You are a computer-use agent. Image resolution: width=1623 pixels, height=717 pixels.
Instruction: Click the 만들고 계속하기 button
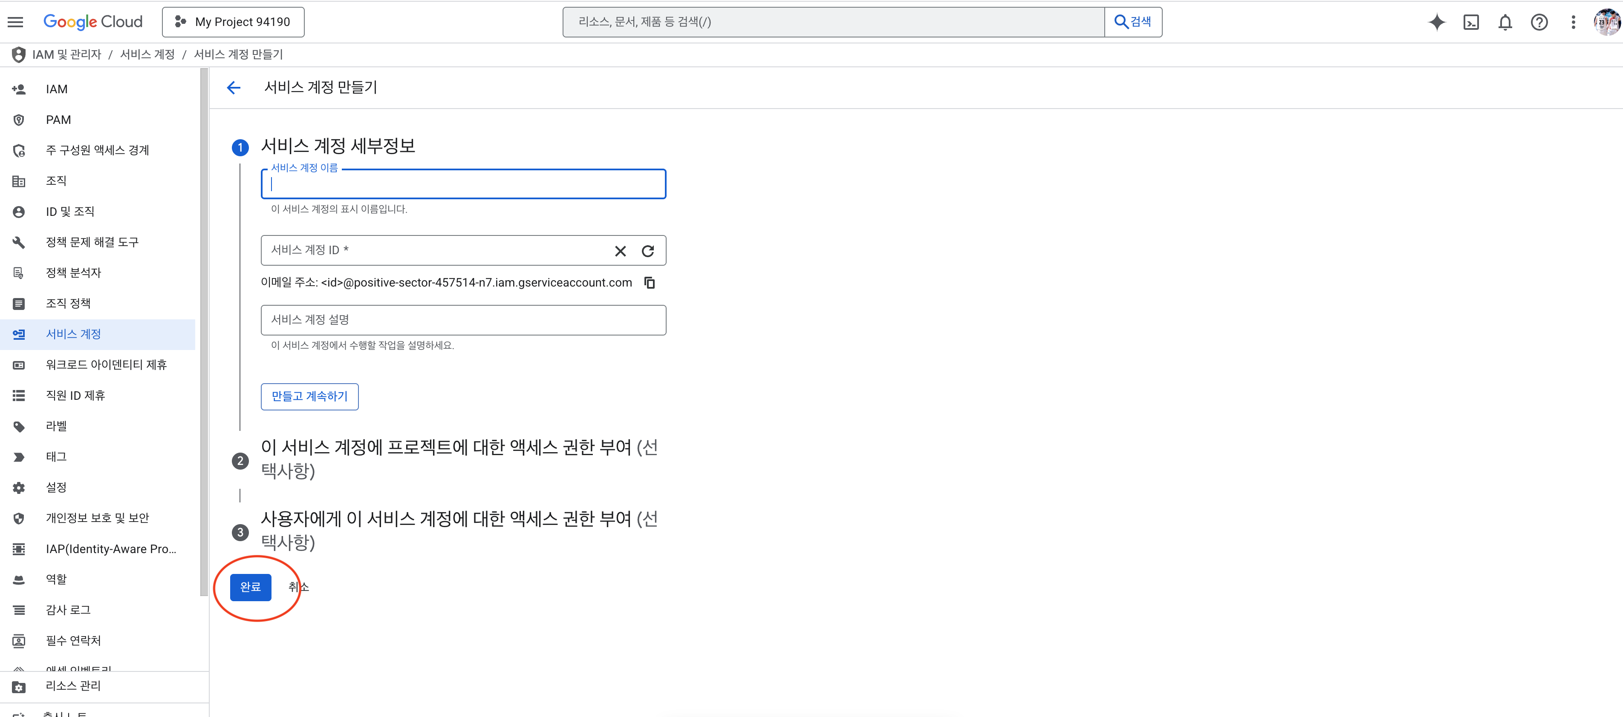[309, 396]
